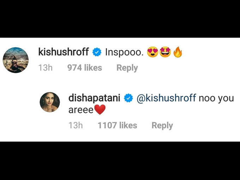Viewport: 240px width, 180px height.
Task: Click the 13h timestamp on dishapatani's reply
Action: [x=76, y=125]
